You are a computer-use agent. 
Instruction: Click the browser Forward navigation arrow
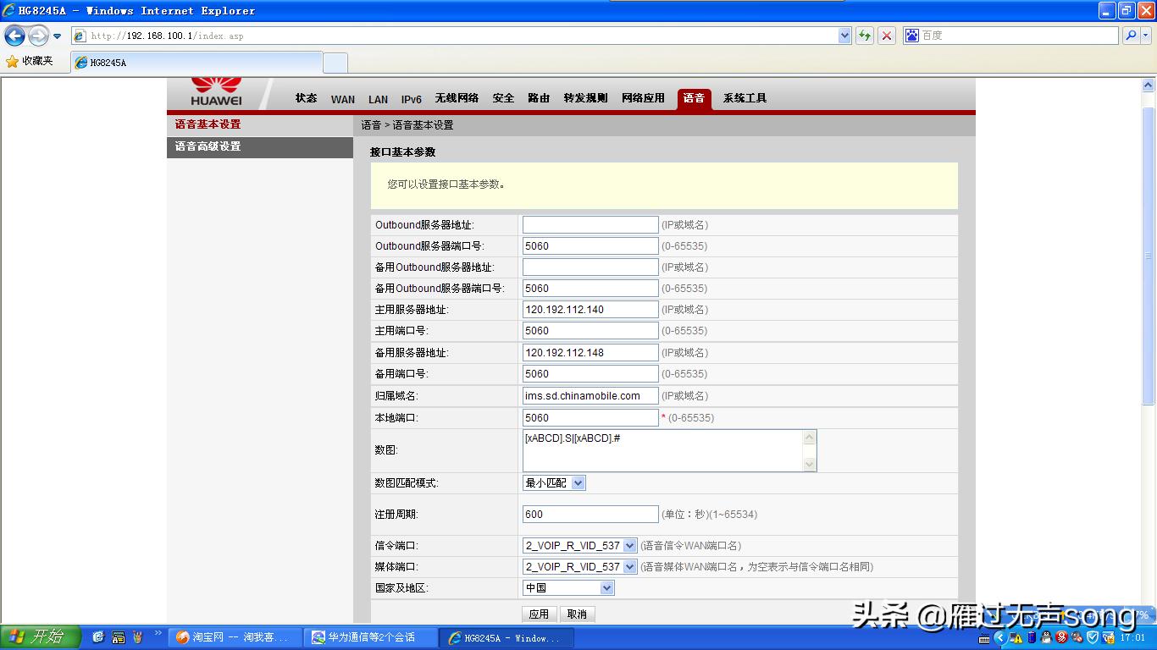[36, 35]
